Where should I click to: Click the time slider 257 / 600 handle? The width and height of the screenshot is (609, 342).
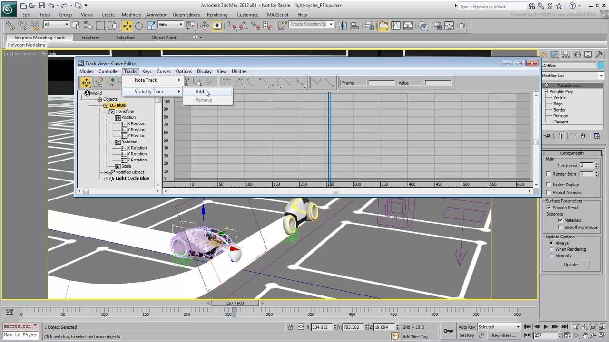235,303
